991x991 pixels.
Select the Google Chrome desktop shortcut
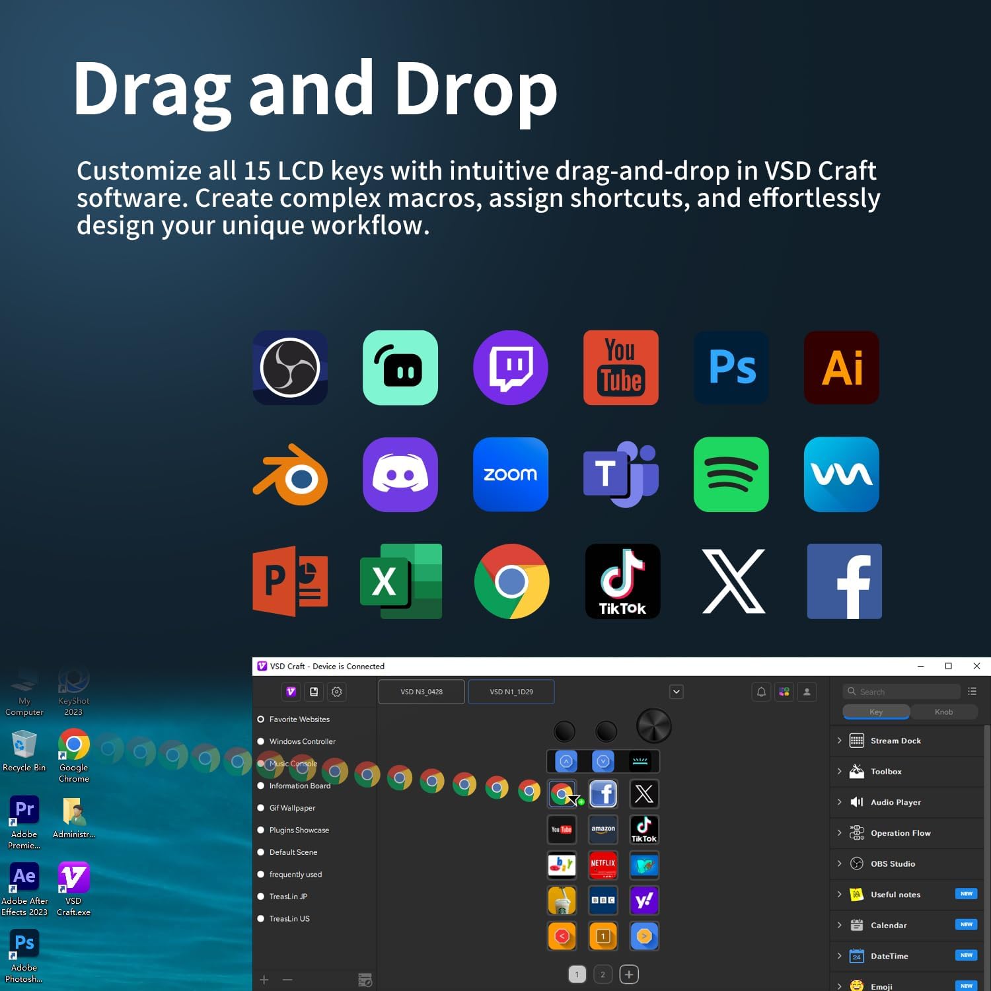(x=73, y=756)
